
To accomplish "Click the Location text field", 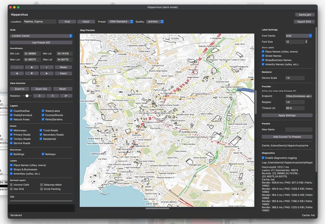I will click(40, 22).
